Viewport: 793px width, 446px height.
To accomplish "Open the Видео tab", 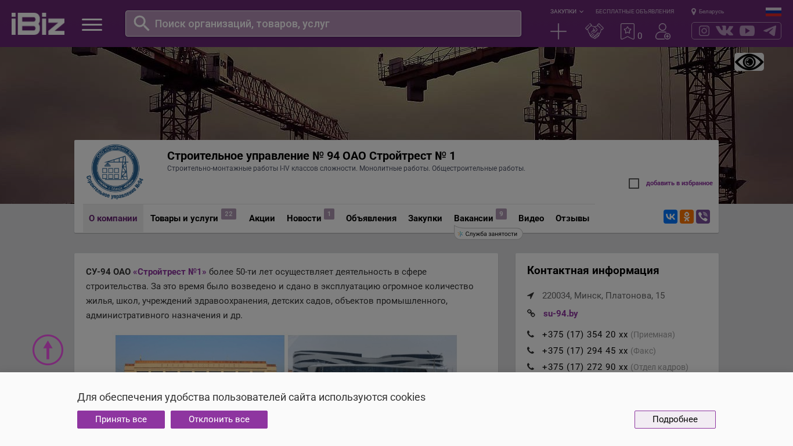I will pyautogui.click(x=531, y=218).
